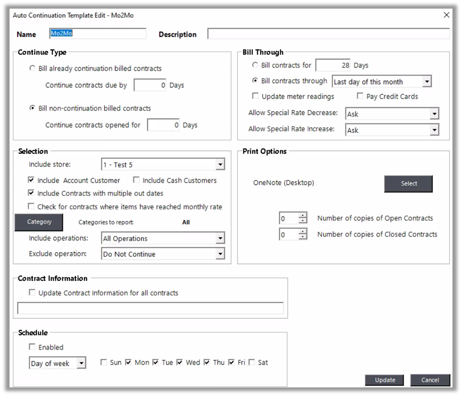Toggle Include Cash Customers checkbox
This screenshot has width=462, height=396.
tap(136, 180)
